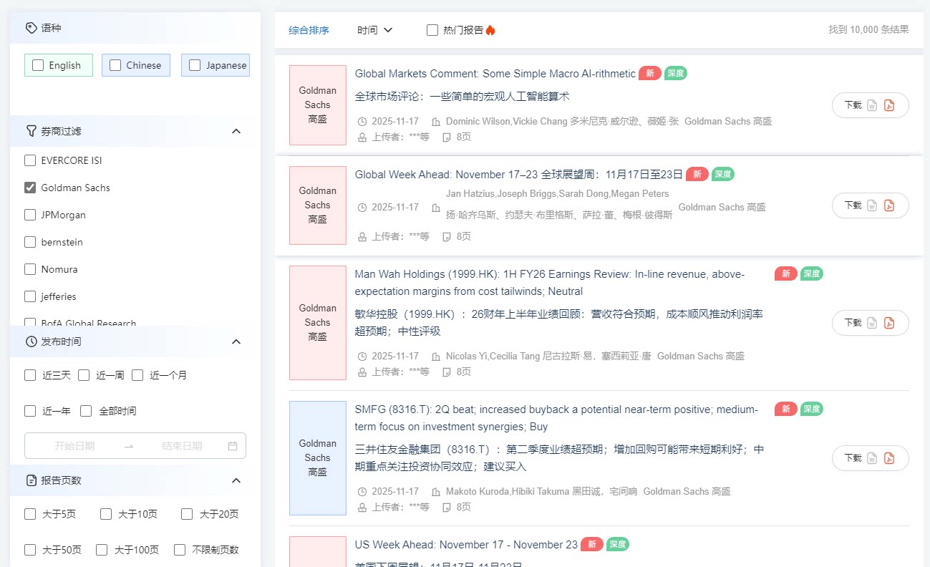Viewport: 930px width, 567px height.
Task: Switch to 综合排序 sorting tab
Action: (309, 30)
